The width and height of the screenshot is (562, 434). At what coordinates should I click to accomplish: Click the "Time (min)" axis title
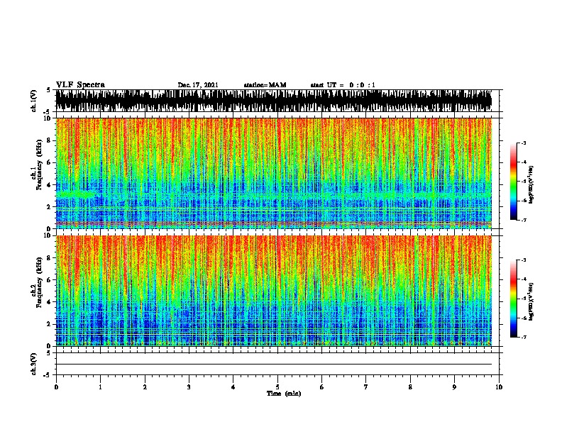(x=284, y=394)
